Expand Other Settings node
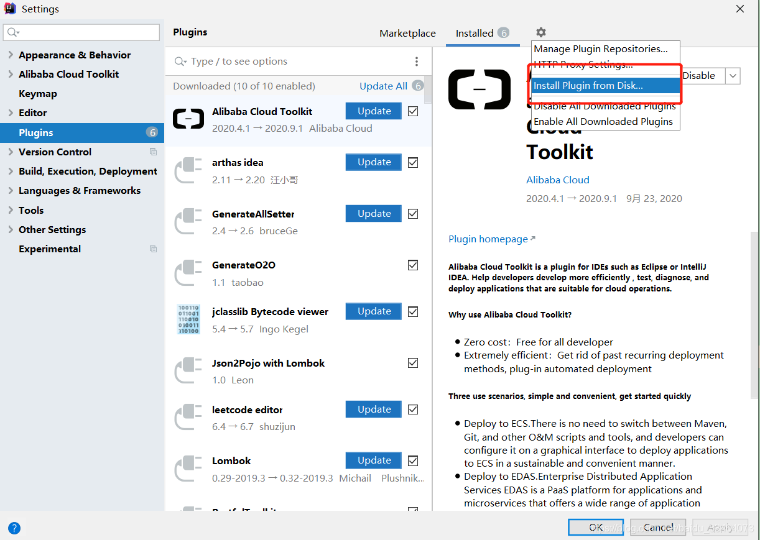 pyautogui.click(x=11, y=229)
